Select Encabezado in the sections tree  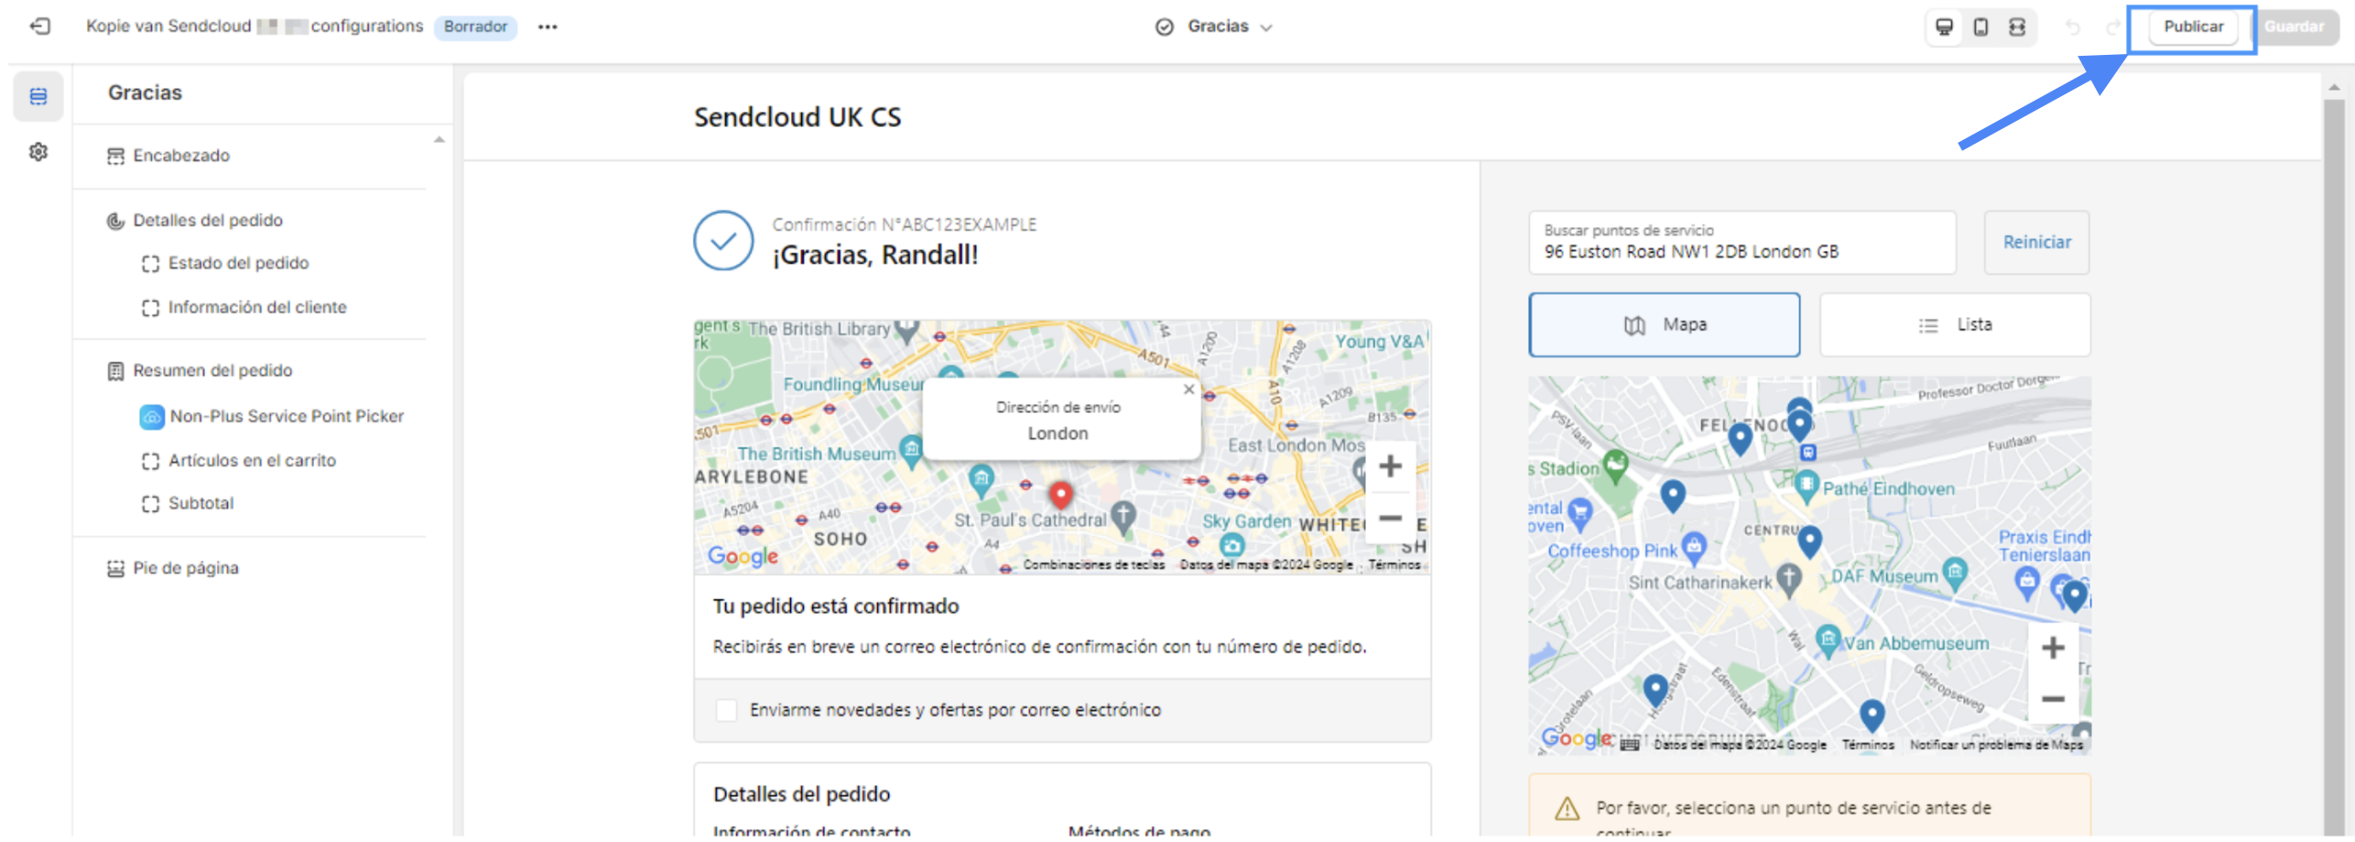(181, 156)
